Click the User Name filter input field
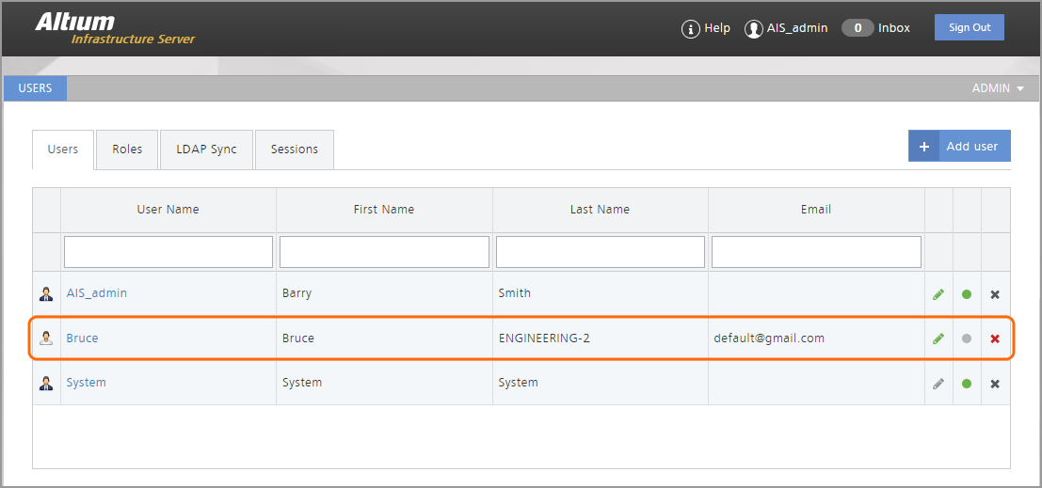 [168, 252]
